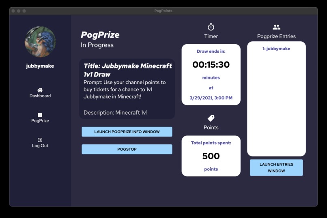
Task: Click the Pogprize Entries people icon
Action: click(x=276, y=27)
